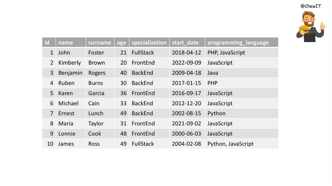332x186 pixels.
Task: Click the surname cell Garcia
Action: click(x=96, y=93)
